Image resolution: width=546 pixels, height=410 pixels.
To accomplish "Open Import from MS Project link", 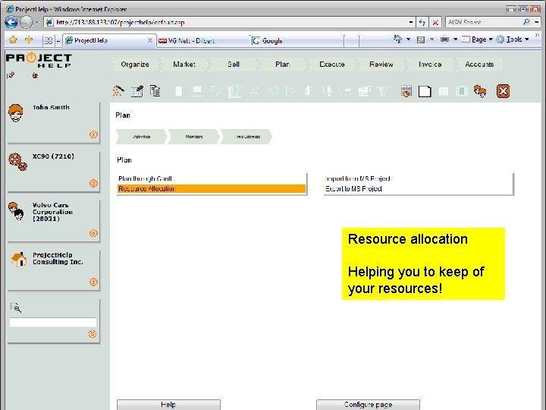I will point(358,178).
